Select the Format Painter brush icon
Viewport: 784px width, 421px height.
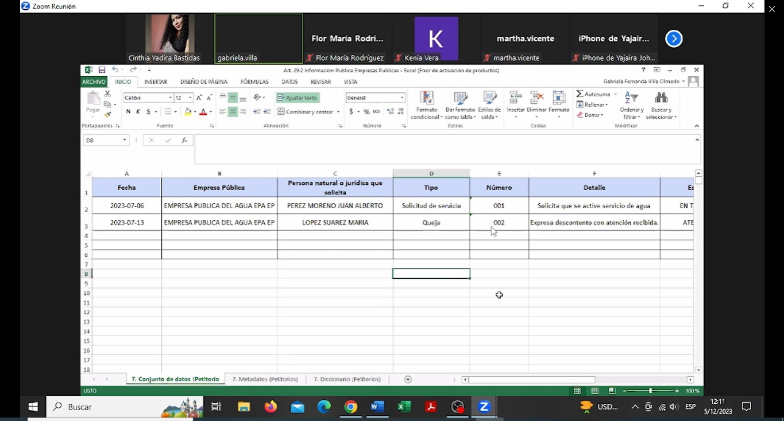pos(107,115)
